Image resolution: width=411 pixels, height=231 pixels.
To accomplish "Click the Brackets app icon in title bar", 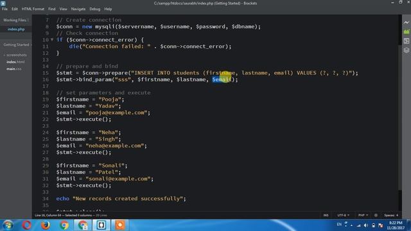I will click(3, 3).
